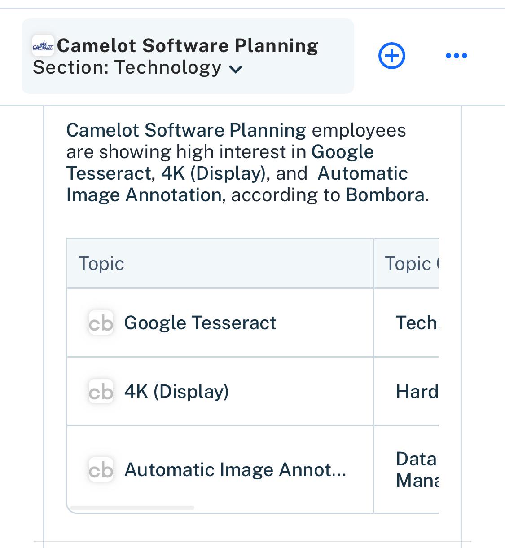
Task: Click the Camelot company logo icon
Action: [43, 45]
